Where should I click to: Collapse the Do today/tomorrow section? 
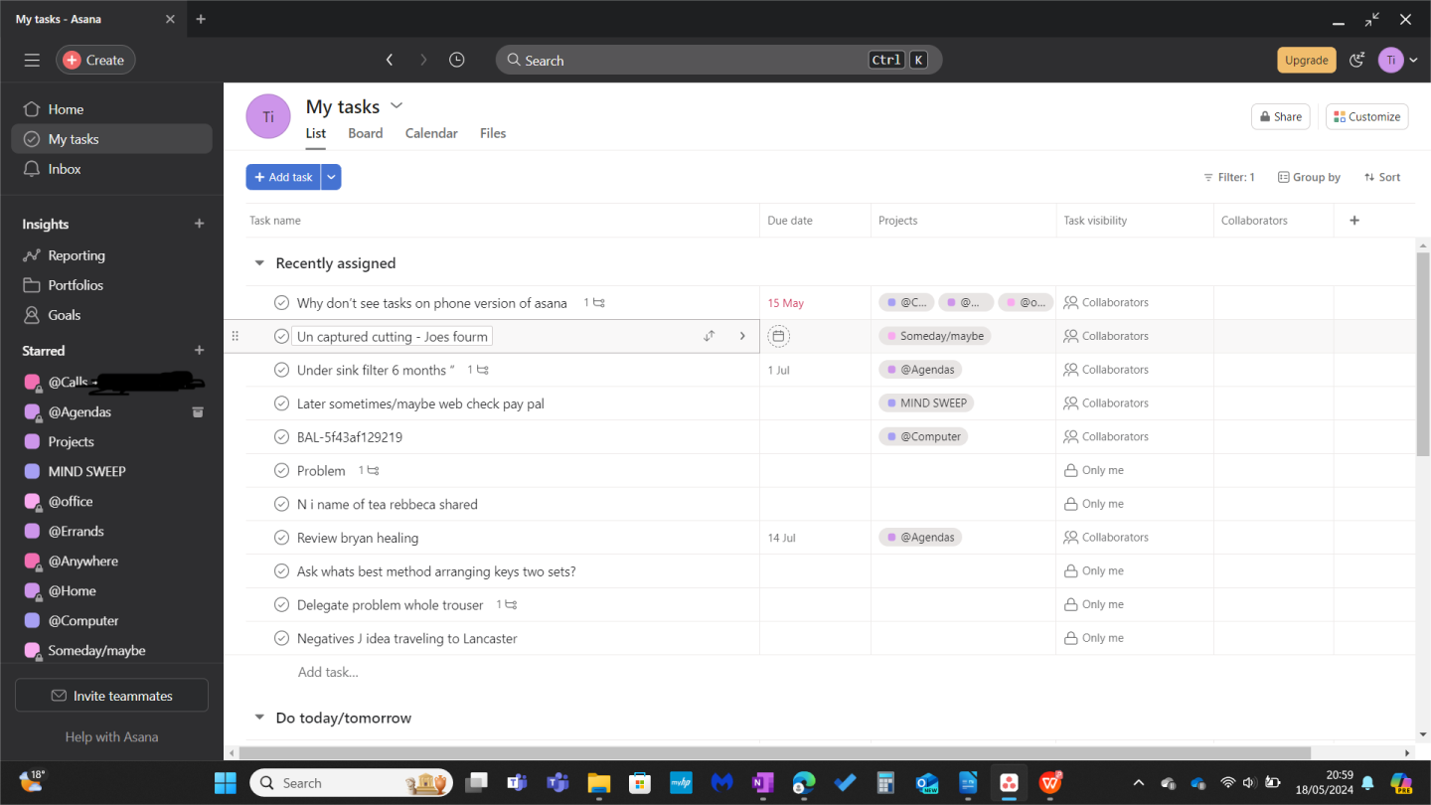point(259,718)
